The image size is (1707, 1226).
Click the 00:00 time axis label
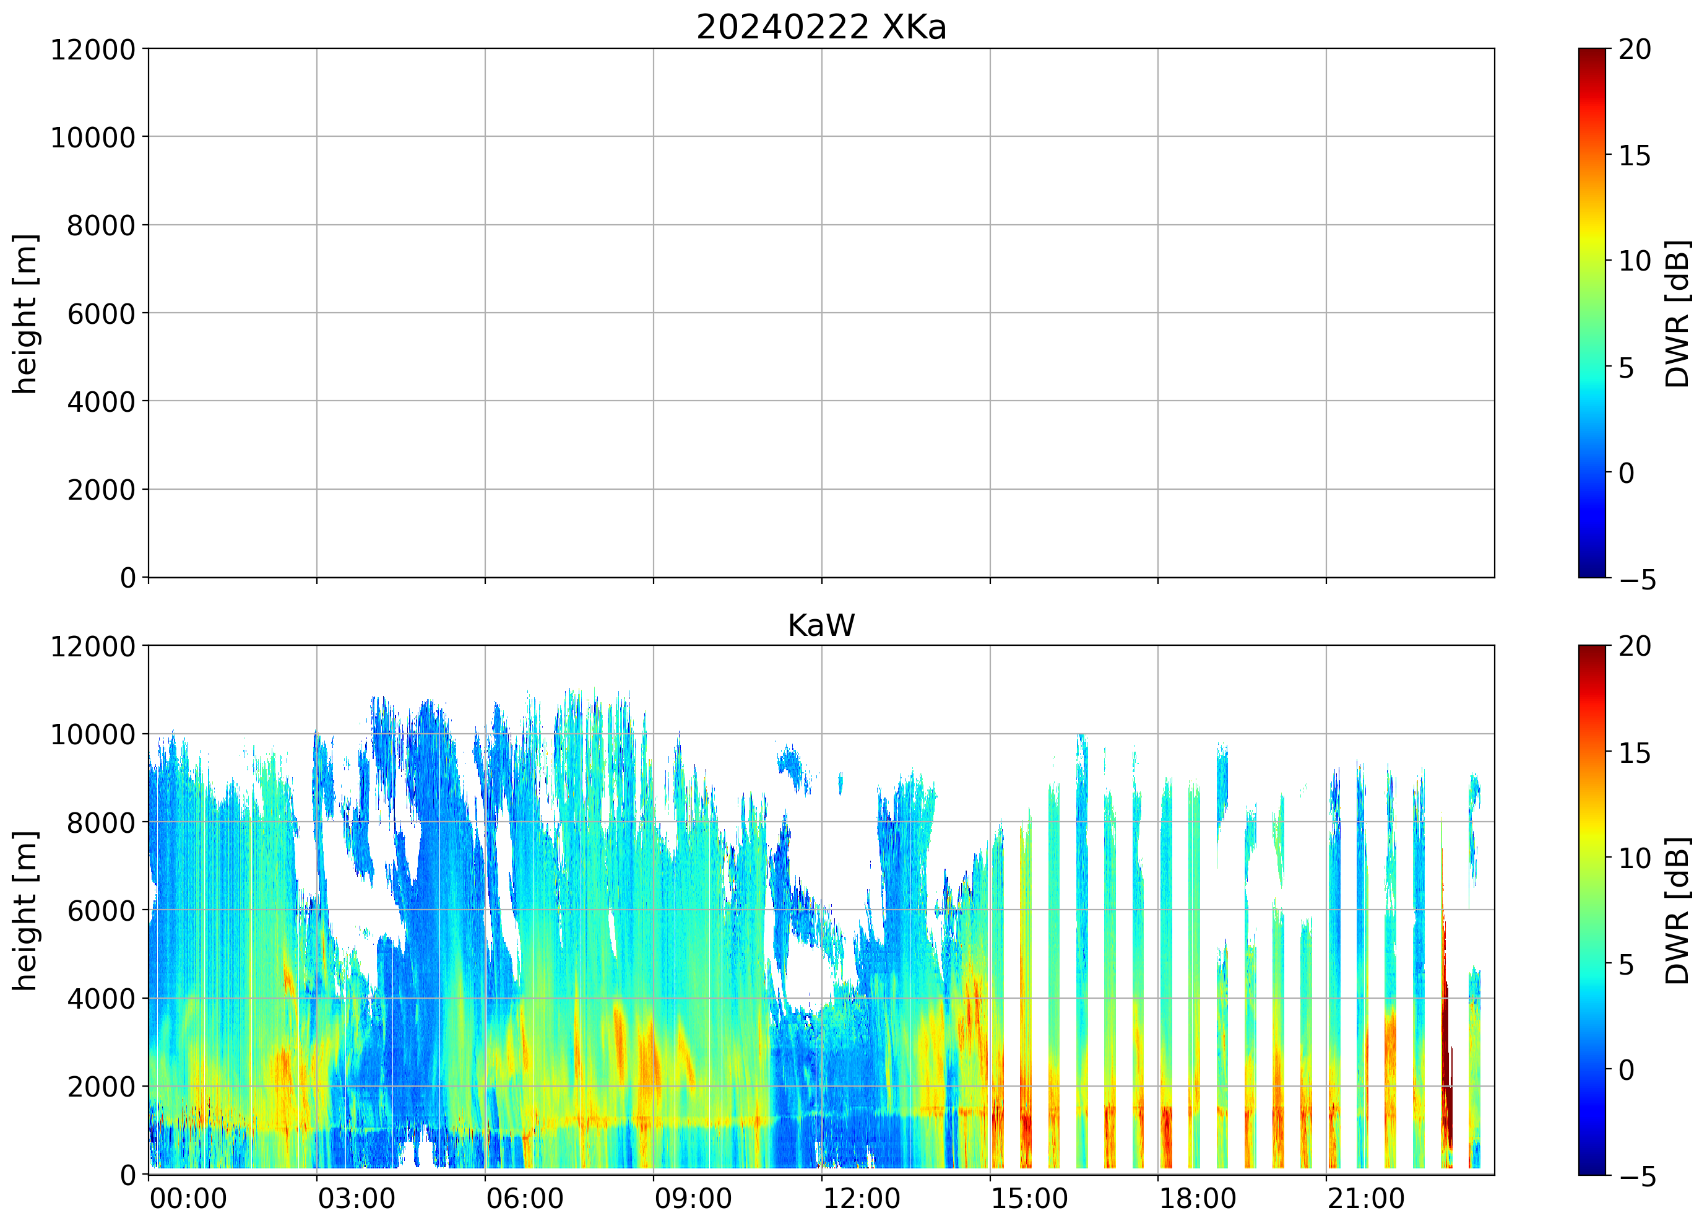[188, 1198]
